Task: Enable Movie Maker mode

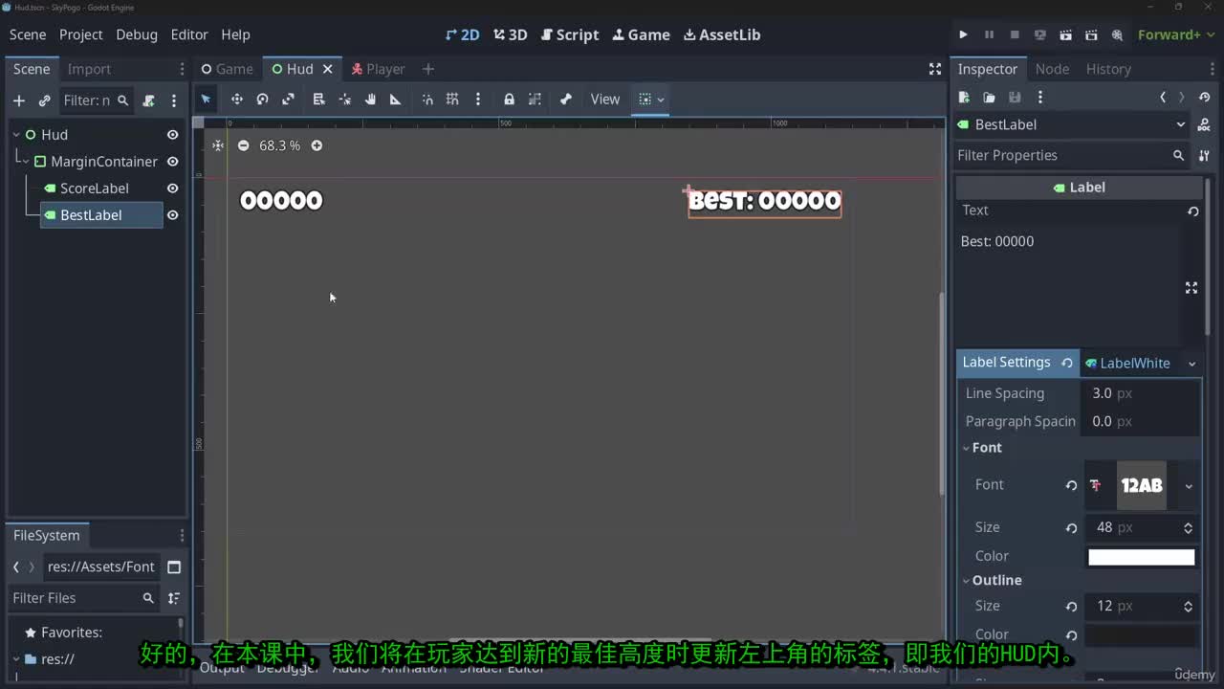Action: (x=1117, y=34)
